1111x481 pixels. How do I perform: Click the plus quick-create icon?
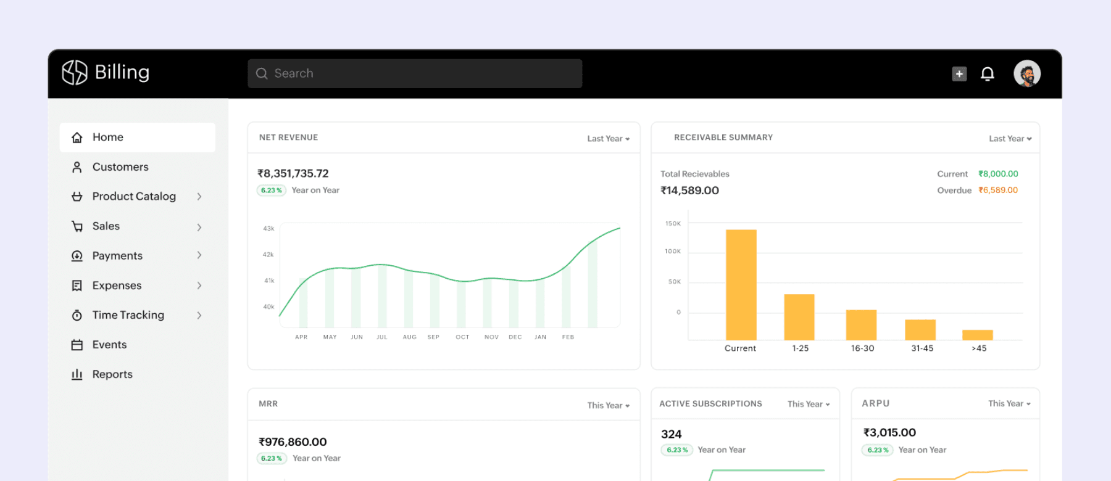coord(959,74)
